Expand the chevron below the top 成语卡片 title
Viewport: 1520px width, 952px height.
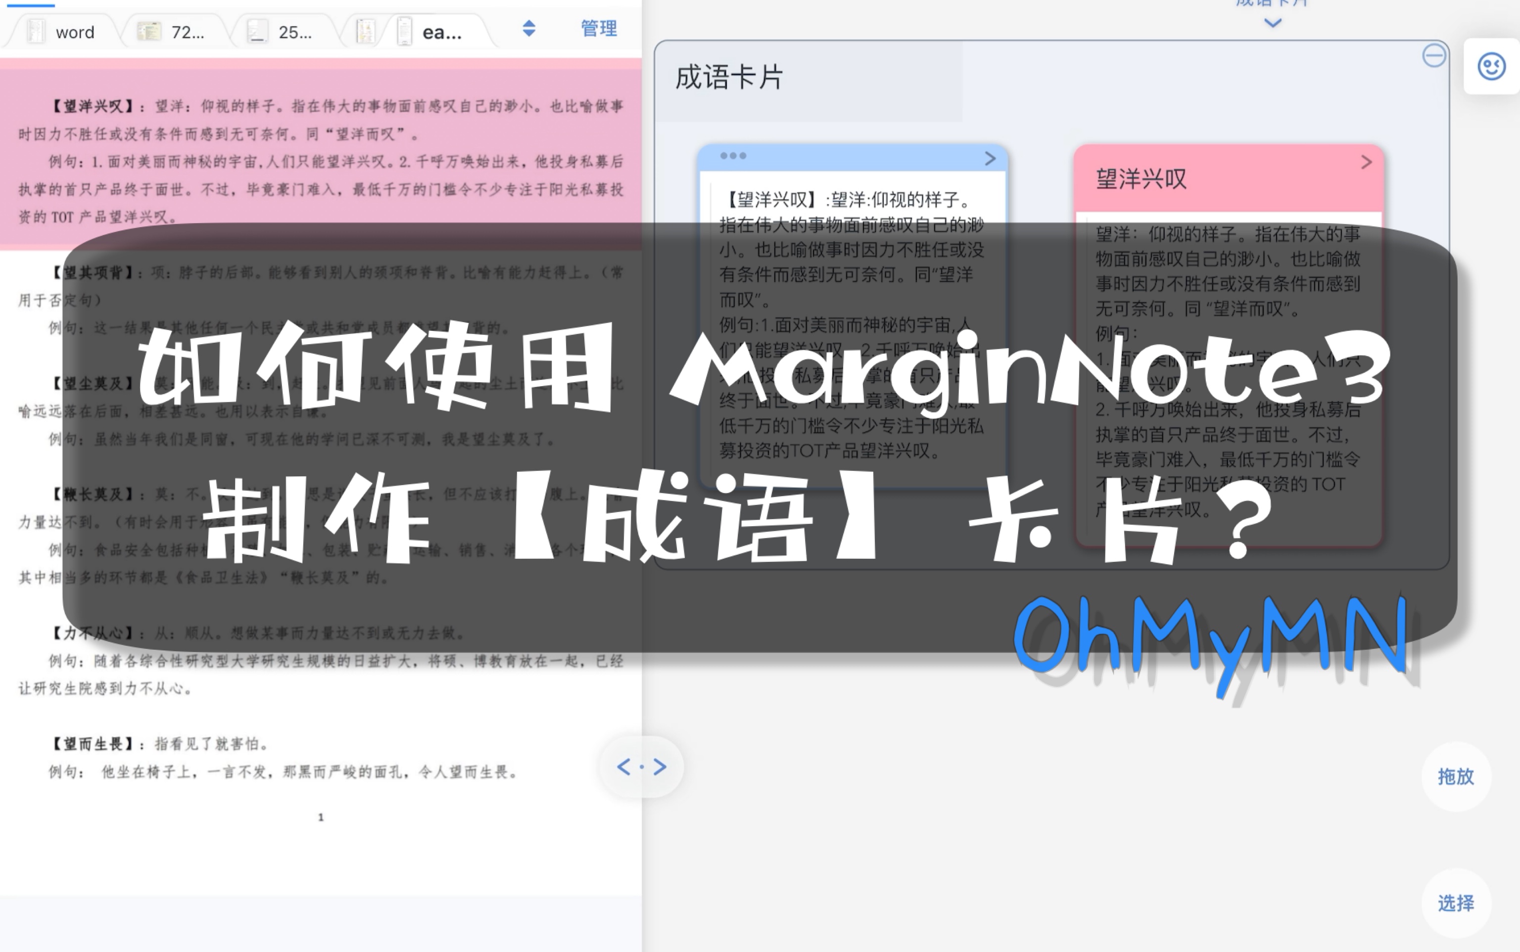(x=1273, y=23)
